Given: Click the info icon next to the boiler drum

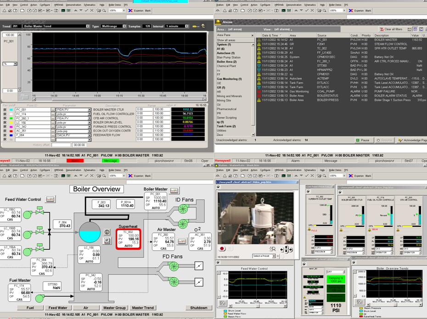Looking at the screenshot, I should (x=107, y=232).
